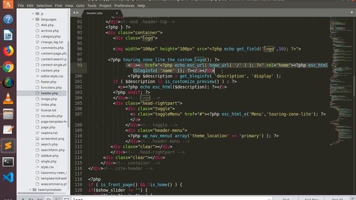
Task: Launch VLC media player from the dock
Action: (x=8, y=98)
